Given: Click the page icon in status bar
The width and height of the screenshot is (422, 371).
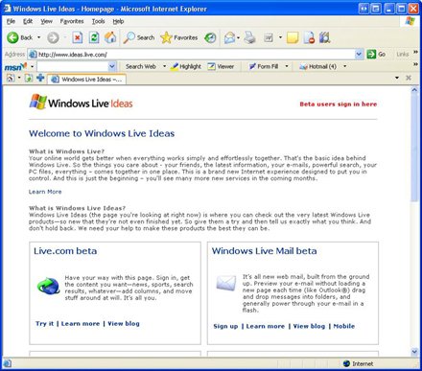Looking at the screenshot, I should [x=8, y=363].
